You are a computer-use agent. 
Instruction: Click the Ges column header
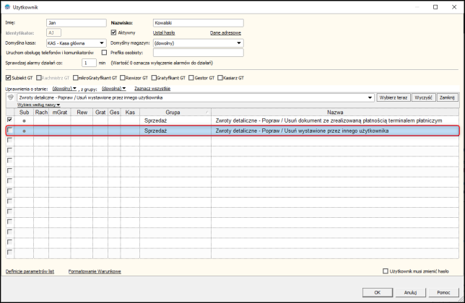[114, 113]
